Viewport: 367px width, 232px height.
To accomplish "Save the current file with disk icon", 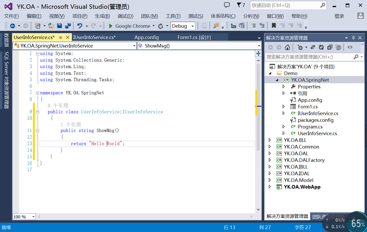I will [x=60, y=26].
